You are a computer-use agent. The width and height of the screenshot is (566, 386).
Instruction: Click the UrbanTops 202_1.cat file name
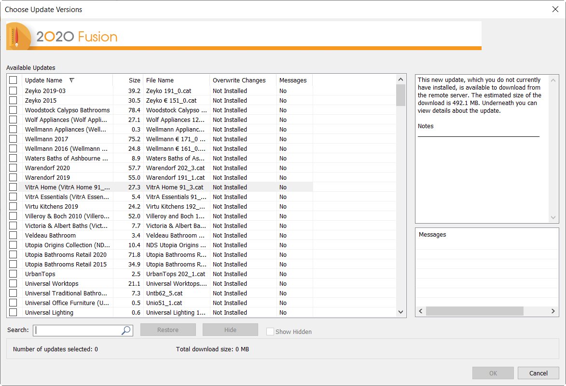[x=176, y=274]
